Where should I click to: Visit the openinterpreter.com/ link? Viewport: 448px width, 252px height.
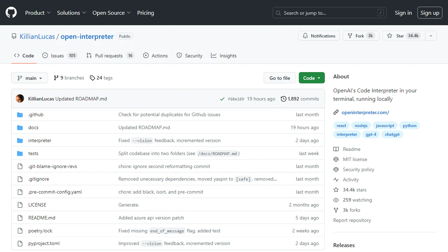[365, 112]
